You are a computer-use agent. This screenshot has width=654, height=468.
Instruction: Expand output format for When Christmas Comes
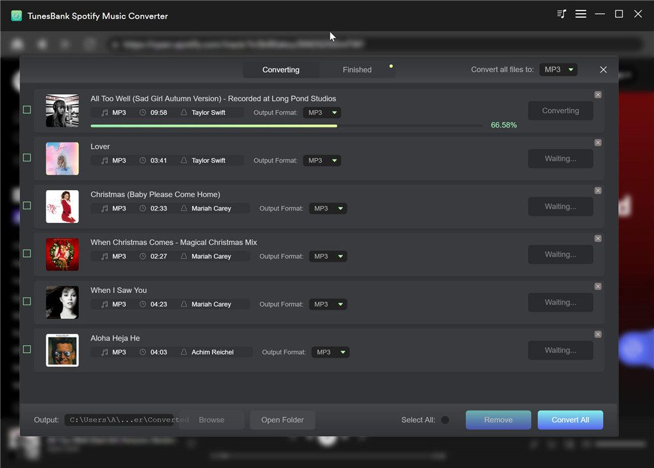pyautogui.click(x=328, y=256)
